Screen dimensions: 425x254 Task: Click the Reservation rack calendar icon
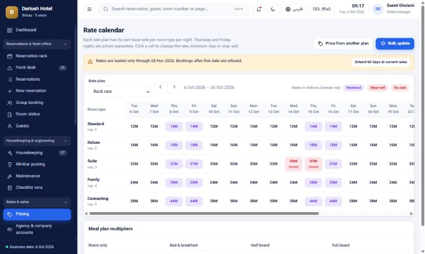(x=10, y=56)
